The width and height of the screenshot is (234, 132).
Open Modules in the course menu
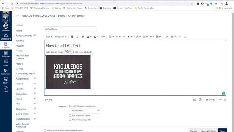pos(20,45)
